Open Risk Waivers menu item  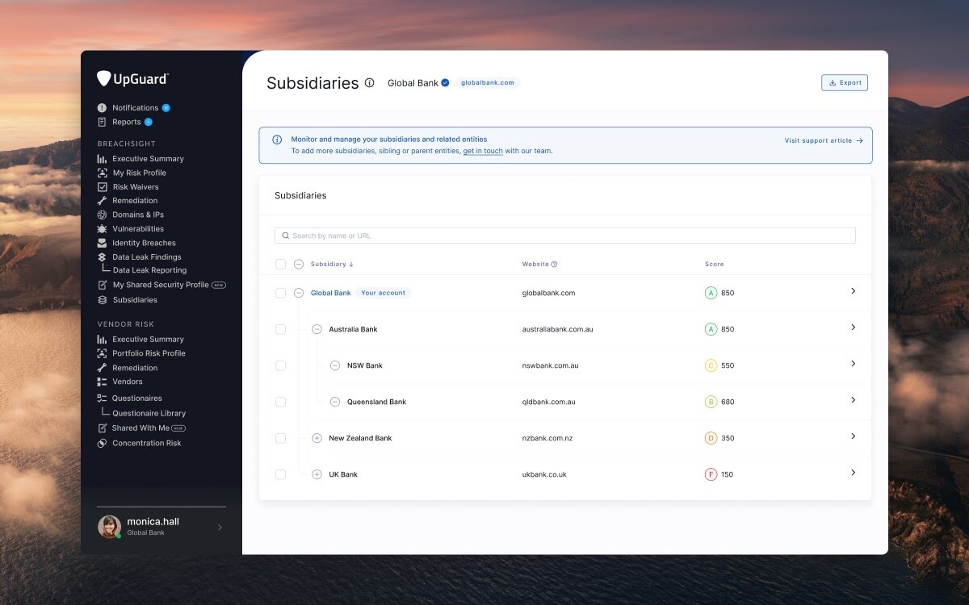136,187
